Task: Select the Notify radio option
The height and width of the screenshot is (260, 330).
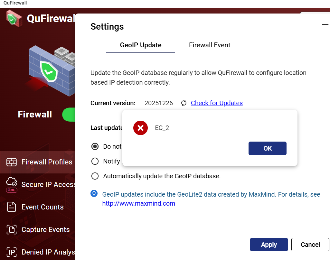Action: (95, 161)
